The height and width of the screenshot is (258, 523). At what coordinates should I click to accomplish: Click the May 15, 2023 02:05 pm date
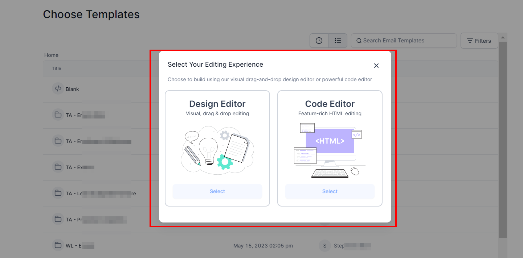pyautogui.click(x=263, y=246)
